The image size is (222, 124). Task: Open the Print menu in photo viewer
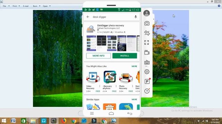pos(15,6)
